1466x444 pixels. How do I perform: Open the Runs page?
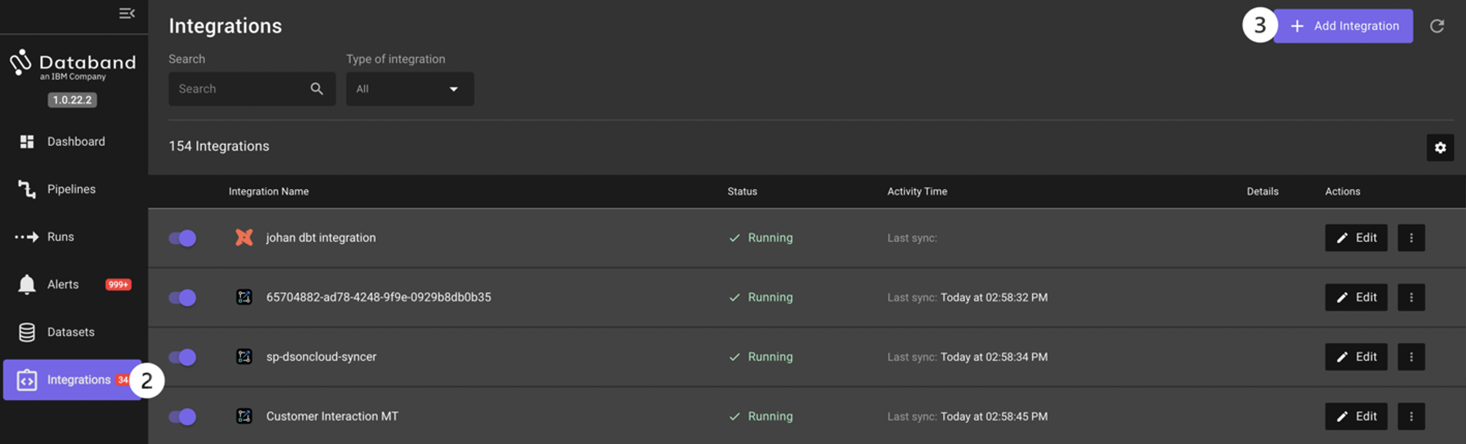[x=60, y=237]
